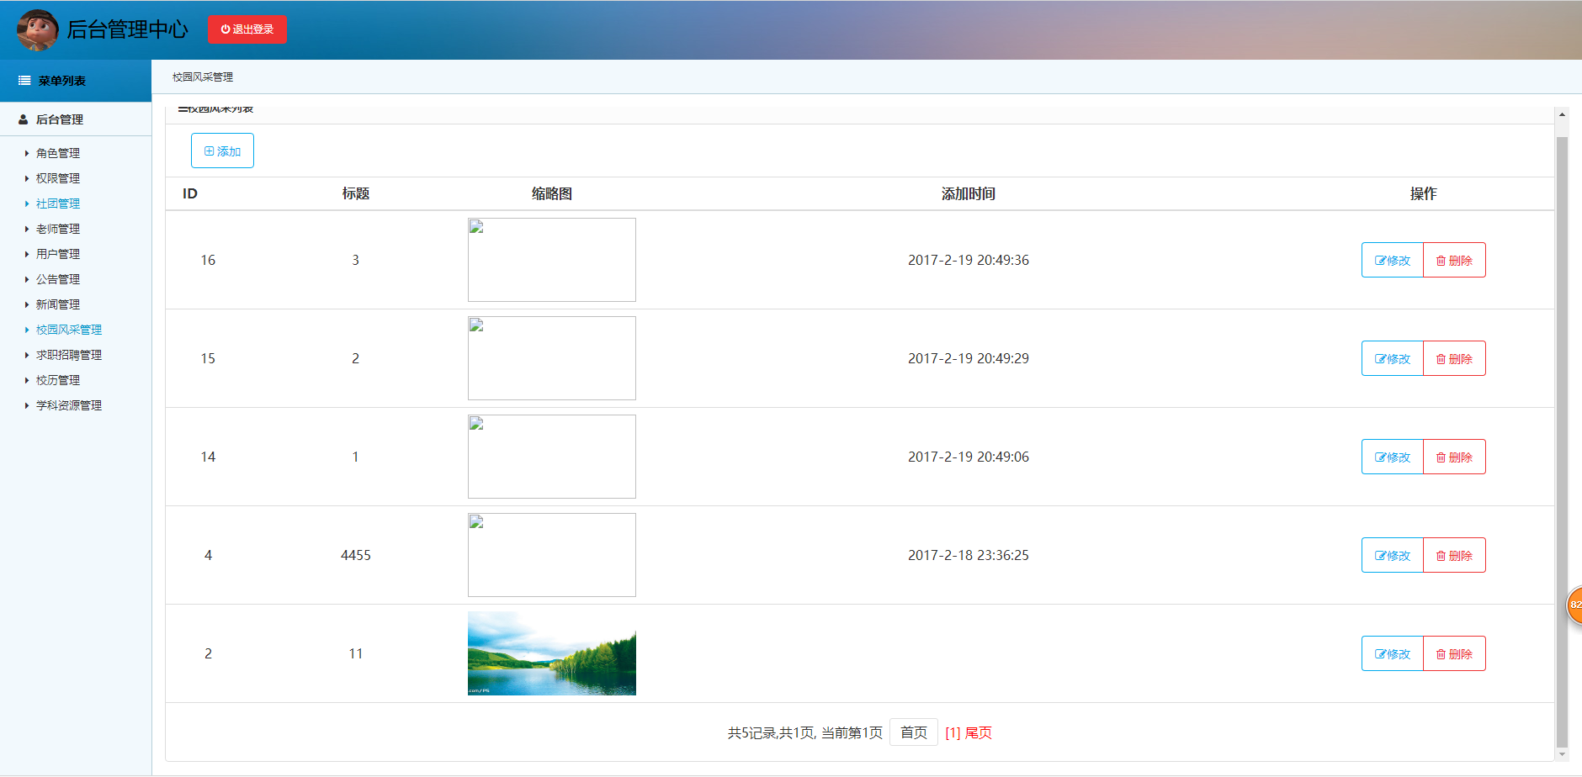Expand the 权限管理 sidebar item
The height and width of the screenshot is (777, 1582).
(x=57, y=178)
